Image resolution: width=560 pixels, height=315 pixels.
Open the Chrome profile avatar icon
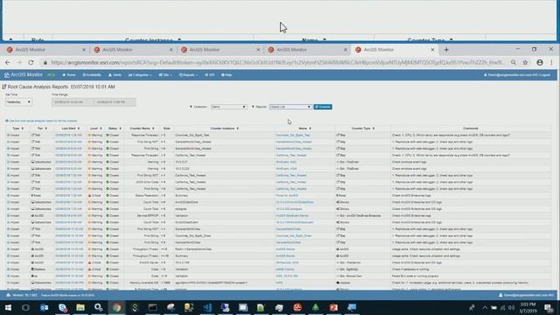[540, 62]
